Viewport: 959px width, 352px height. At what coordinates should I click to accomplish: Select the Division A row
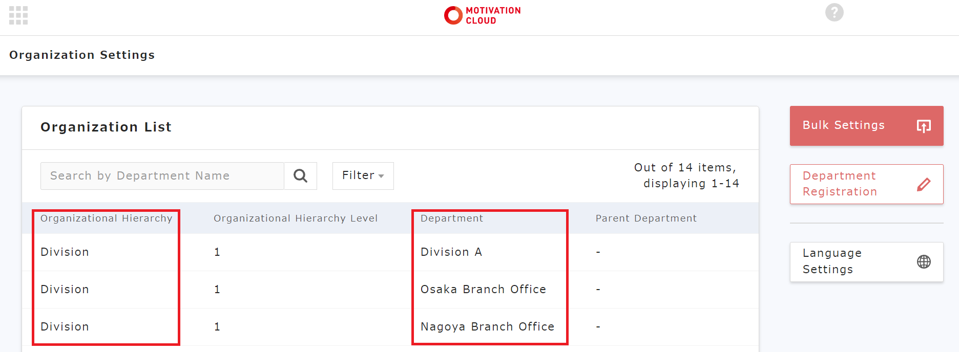(390, 252)
